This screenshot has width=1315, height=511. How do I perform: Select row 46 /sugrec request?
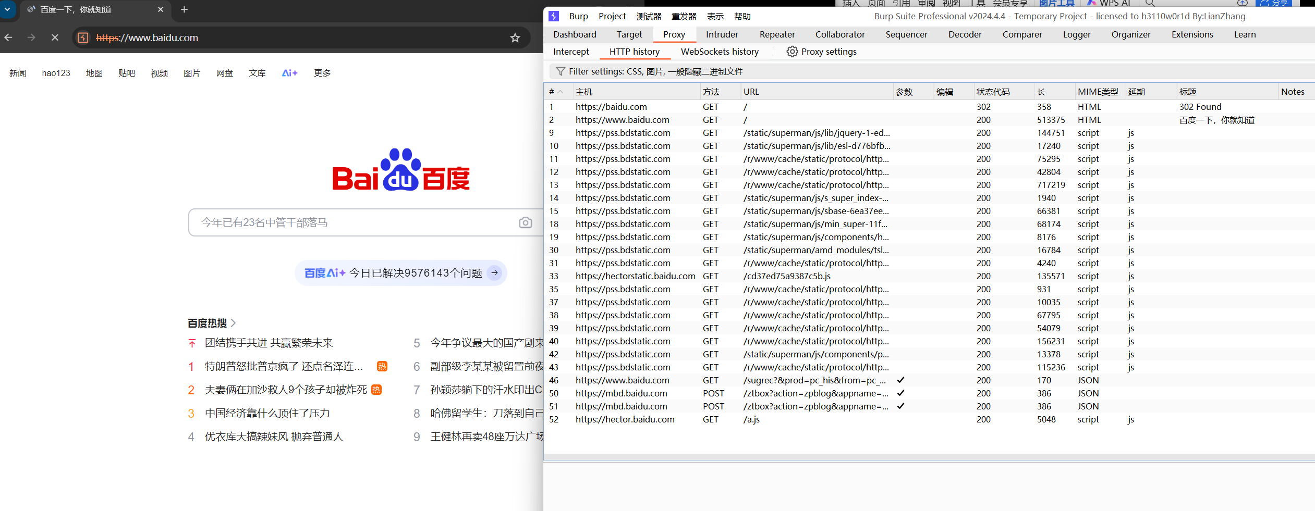point(929,380)
